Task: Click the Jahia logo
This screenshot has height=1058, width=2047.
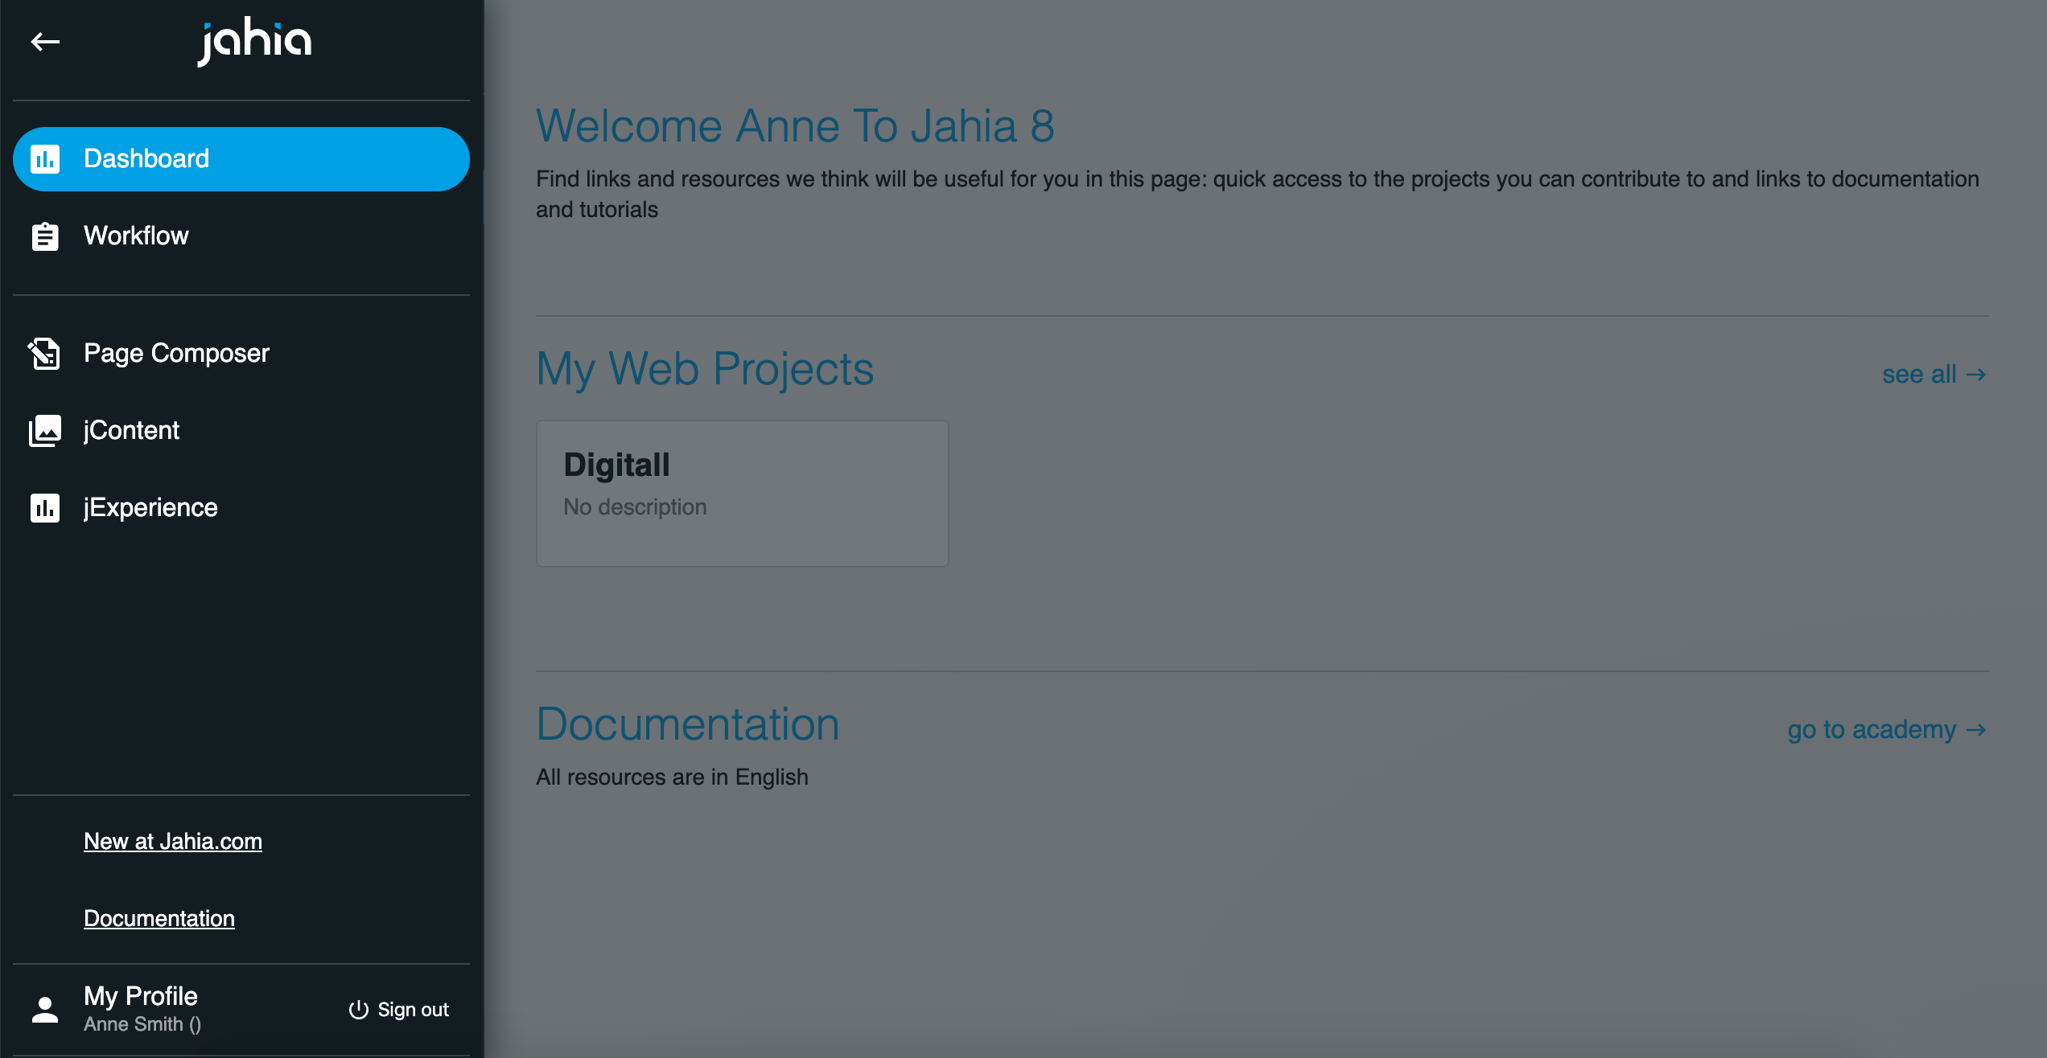Action: coord(255,40)
